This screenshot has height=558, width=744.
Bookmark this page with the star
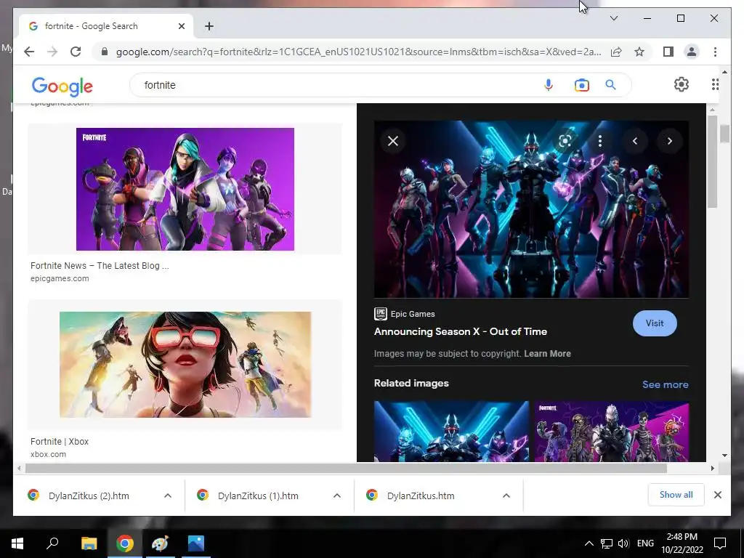639,52
